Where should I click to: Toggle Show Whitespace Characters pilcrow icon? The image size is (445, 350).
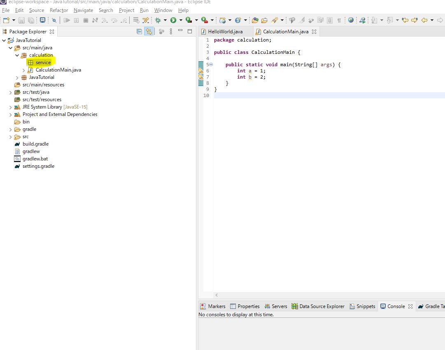[339, 20]
